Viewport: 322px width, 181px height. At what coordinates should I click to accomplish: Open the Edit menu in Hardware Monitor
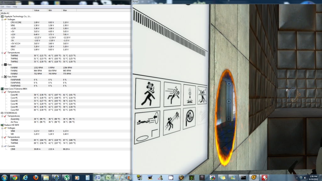click(2, 7)
